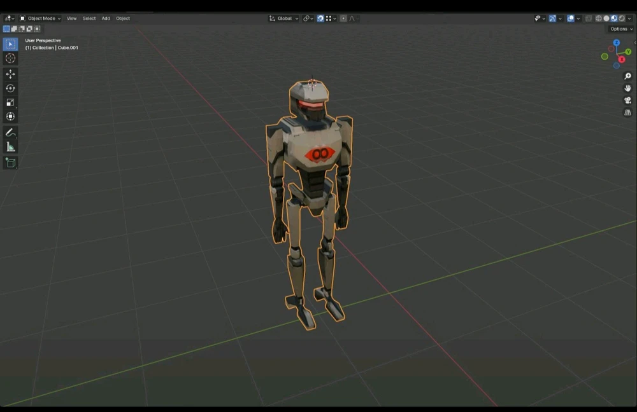Viewport: 637px width, 412px height.
Task: Expand the sidebar with arrow tab
Action: point(635,42)
